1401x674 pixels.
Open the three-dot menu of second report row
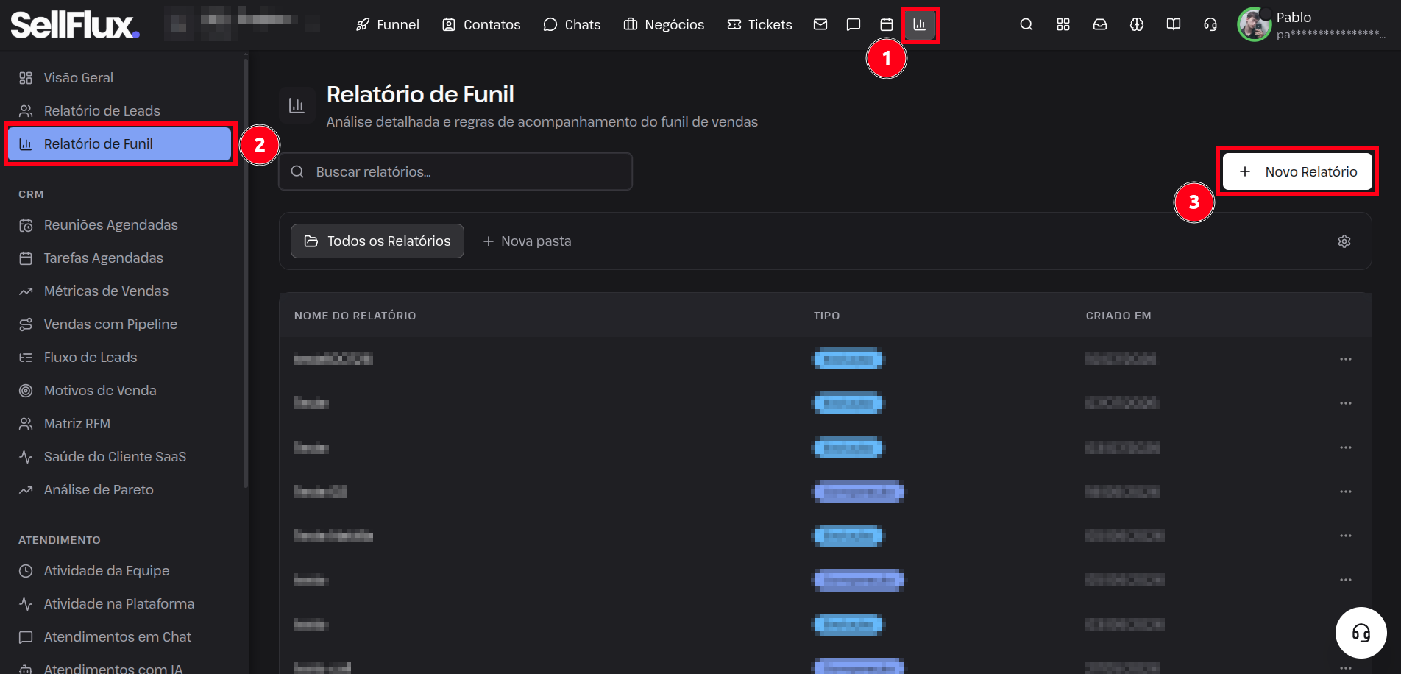click(x=1346, y=403)
